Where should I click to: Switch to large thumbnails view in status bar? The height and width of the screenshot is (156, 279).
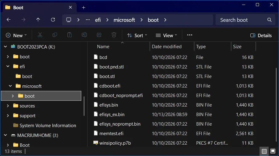click(273, 151)
